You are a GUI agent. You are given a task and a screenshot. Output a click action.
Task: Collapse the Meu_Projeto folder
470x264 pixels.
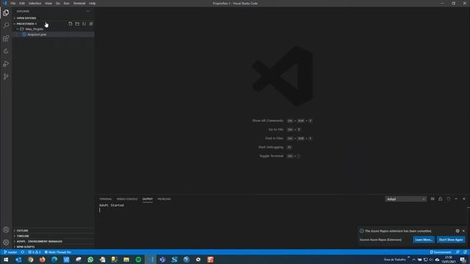coord(54,29)
